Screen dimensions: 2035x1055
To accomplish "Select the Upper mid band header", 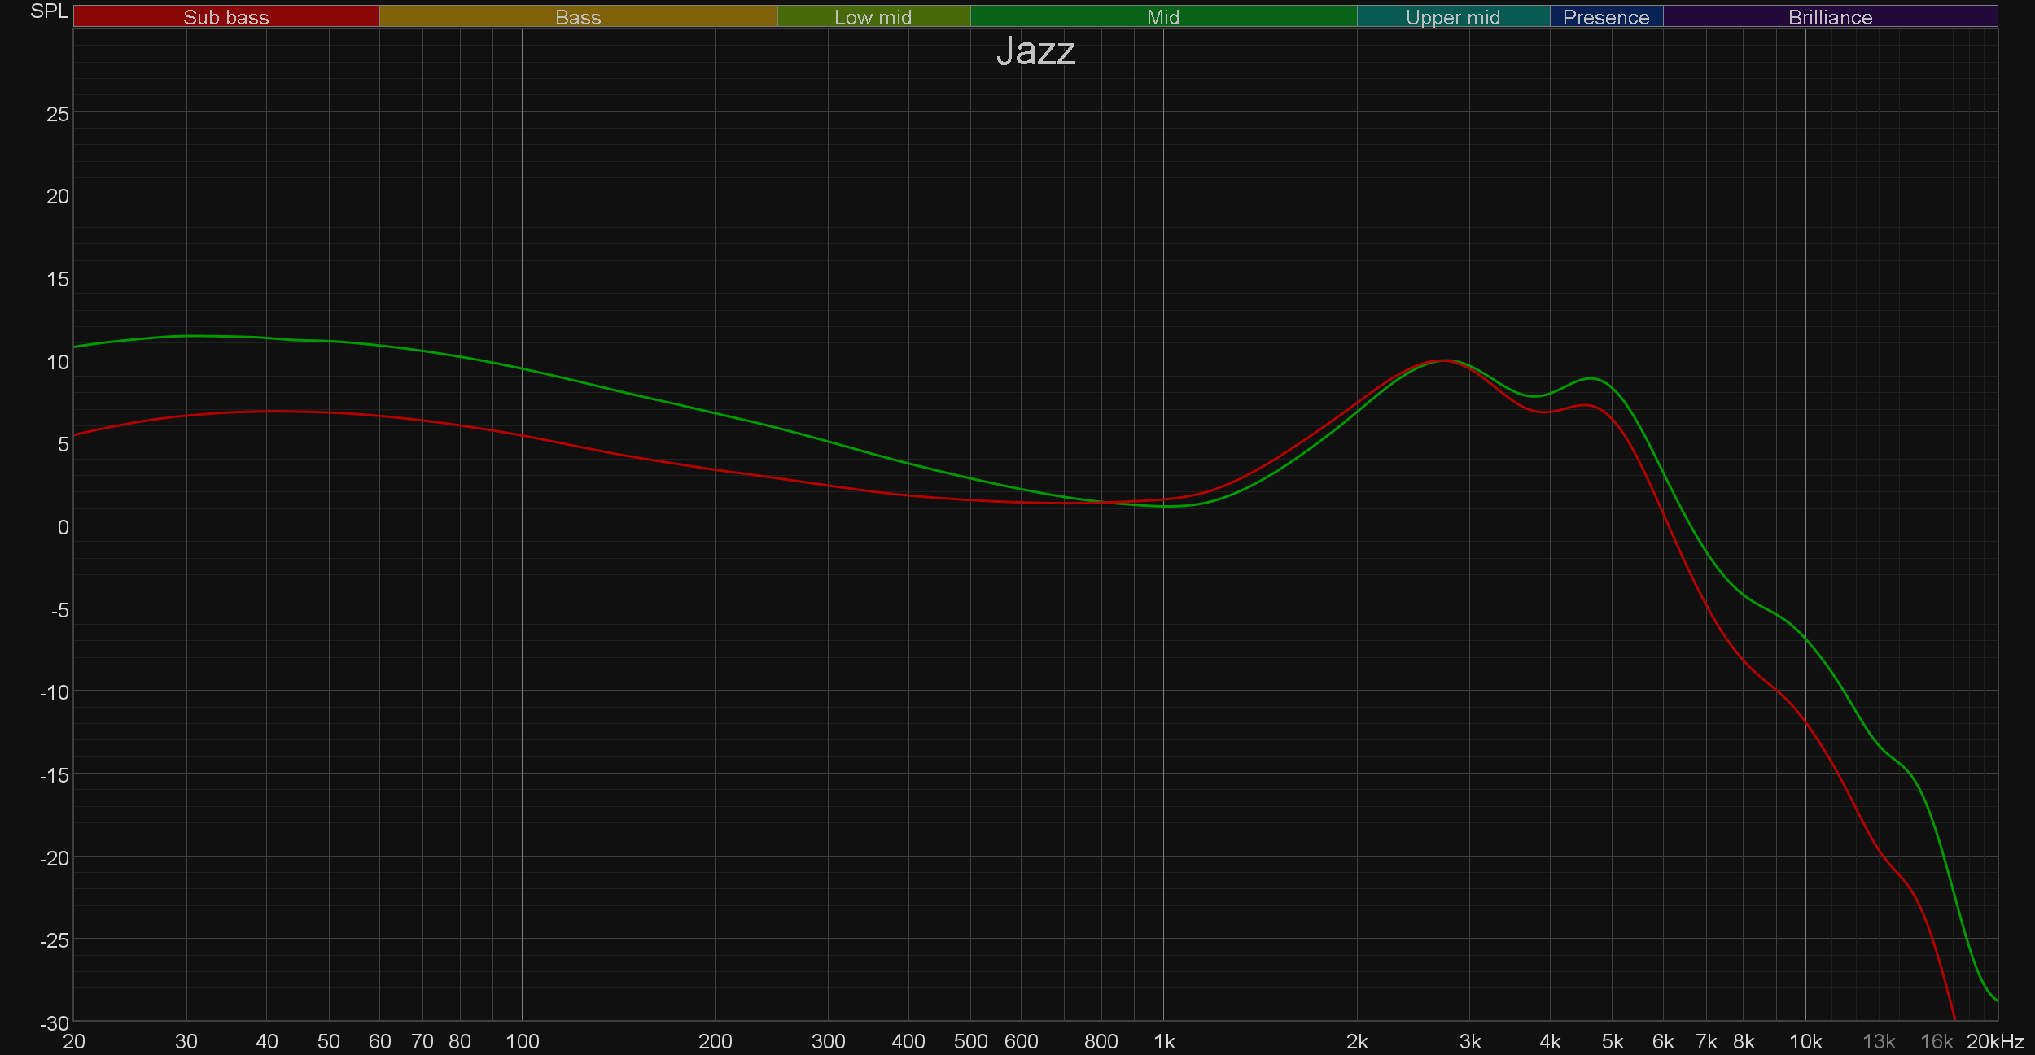I will 1452,16.
